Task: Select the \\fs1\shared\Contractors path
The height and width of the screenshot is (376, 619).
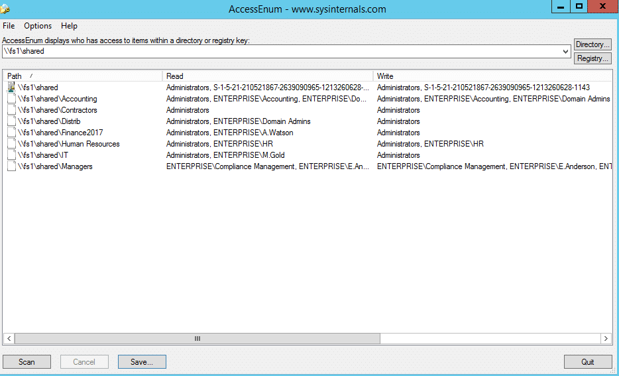Action: pos(57,110)
